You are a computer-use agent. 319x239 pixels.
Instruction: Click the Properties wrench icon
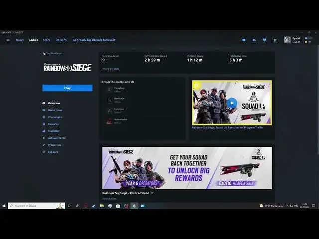point(44,145)
